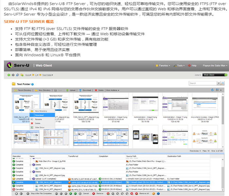Click New Directory in the file toolbar
229x196 pixels.
(x=43, y=90)
